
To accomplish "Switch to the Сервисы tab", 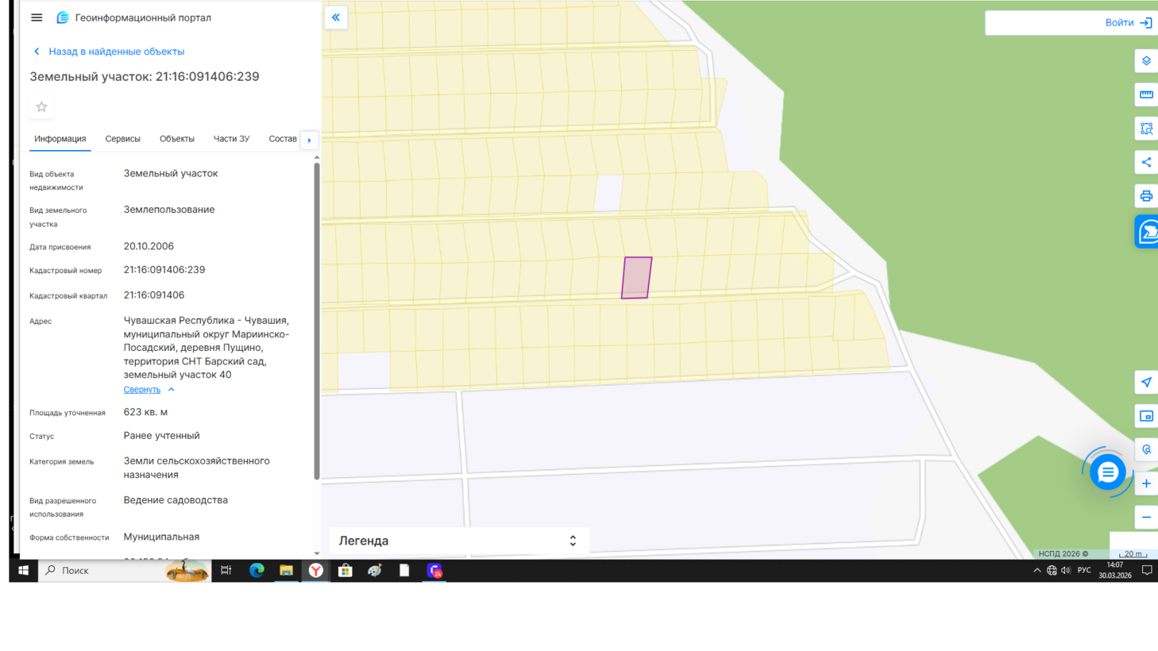I will pyautogui.click(x=122, y=139).
